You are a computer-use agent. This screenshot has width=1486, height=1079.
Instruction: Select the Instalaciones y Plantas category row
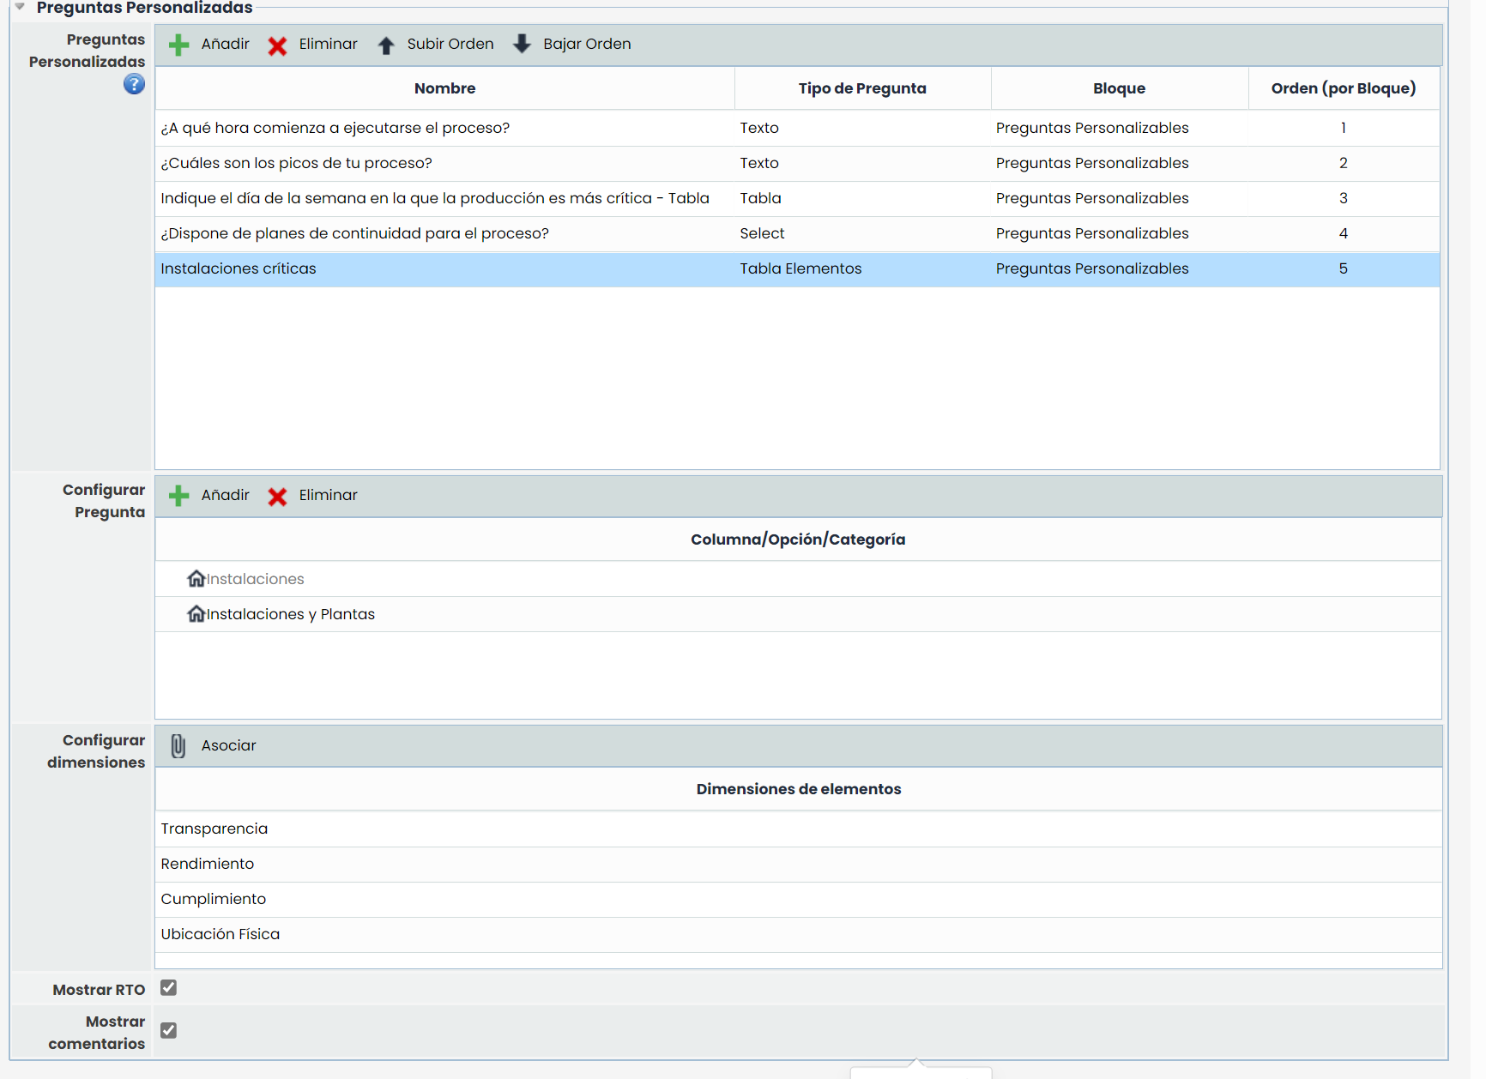(290, 614)
